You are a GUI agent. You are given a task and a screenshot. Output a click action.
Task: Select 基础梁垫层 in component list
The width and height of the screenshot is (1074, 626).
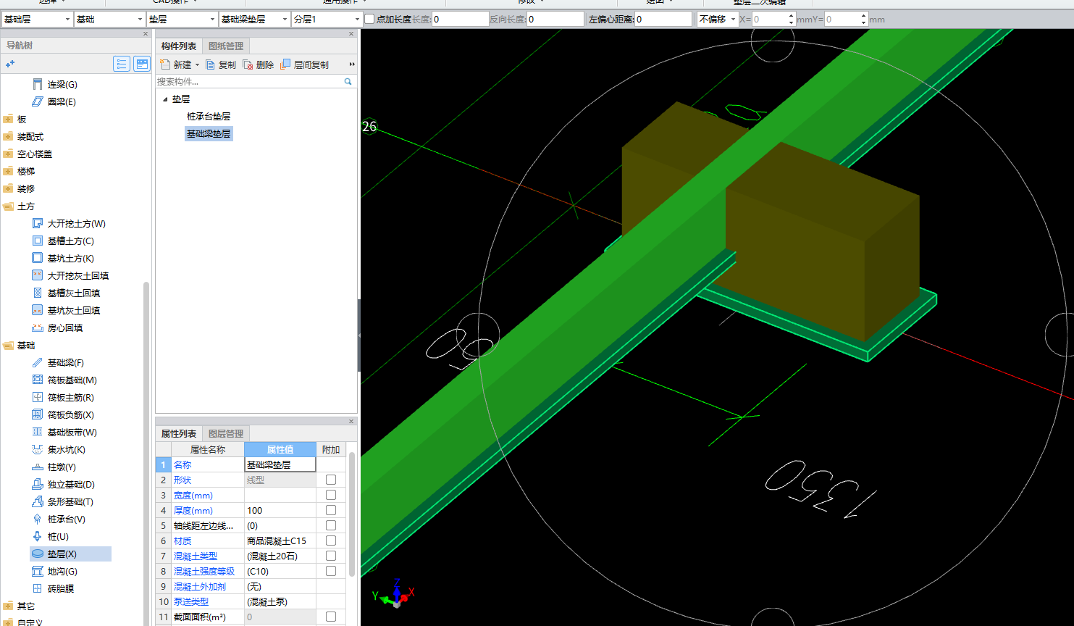(x=209, y=134)
